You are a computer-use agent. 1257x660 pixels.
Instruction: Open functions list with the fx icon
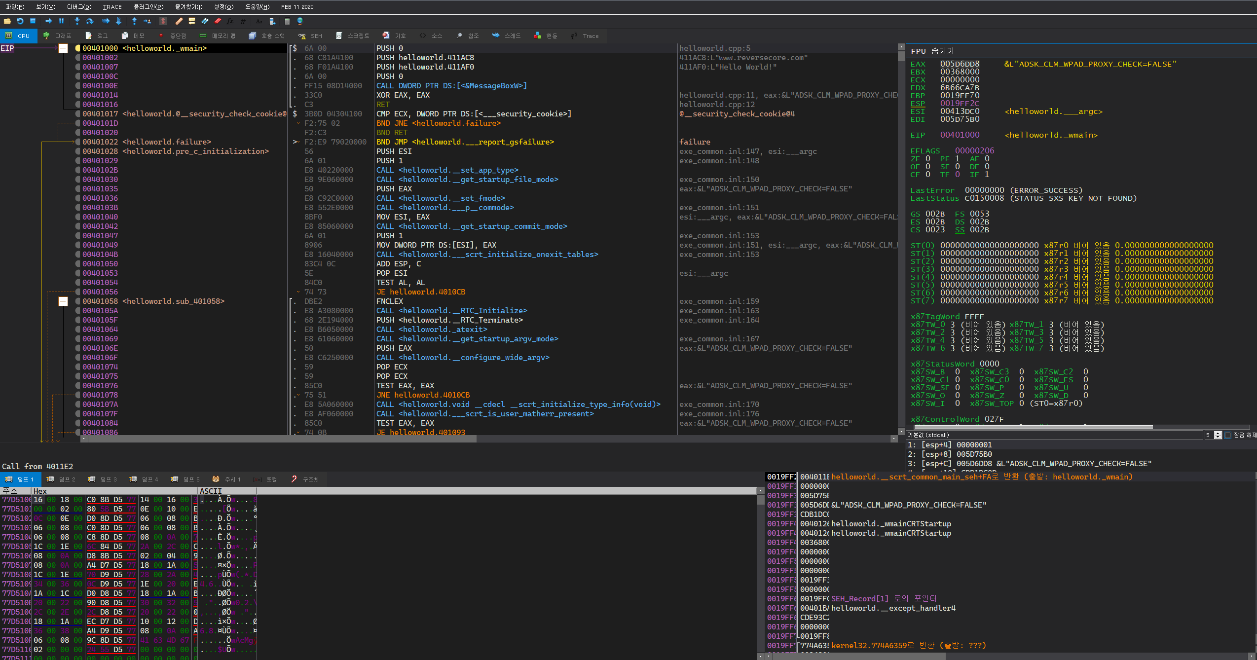tap(230, 21)
